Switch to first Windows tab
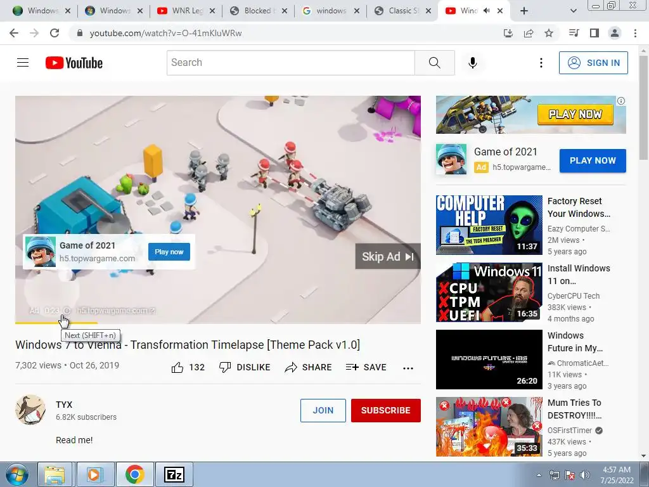 coord(41,11)
